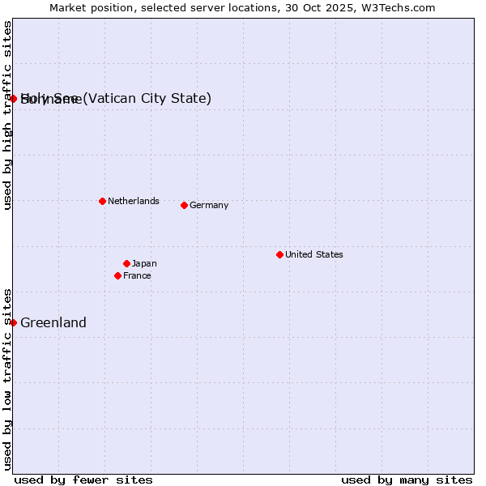This screenshot has height=486, width=486.
Task: Click the 'used by high traffic sites' label
Action: pos(7,115)
